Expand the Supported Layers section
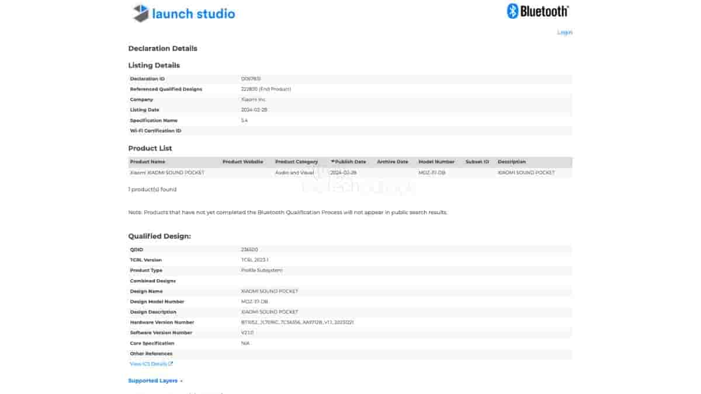The width and height of the screenshot is (701, 394). pyautogui.click(x=153, y=381)
